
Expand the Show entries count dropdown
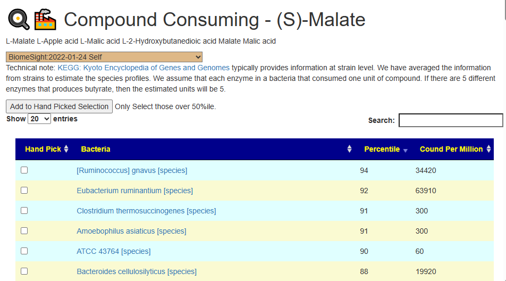[39, 119]
